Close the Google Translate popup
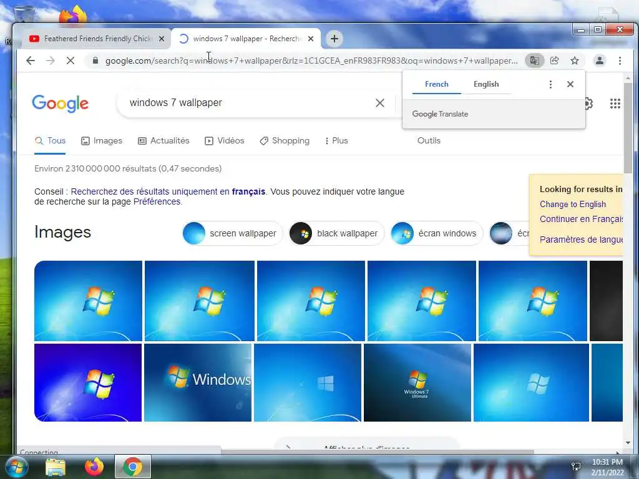 (x=570, y=84)
